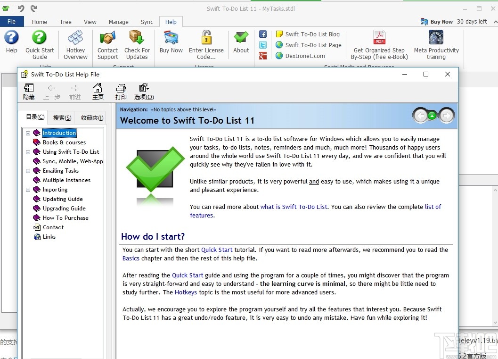498x359 pixels.
Task: Open Meta Productivity training
Action: pos(436,44)
